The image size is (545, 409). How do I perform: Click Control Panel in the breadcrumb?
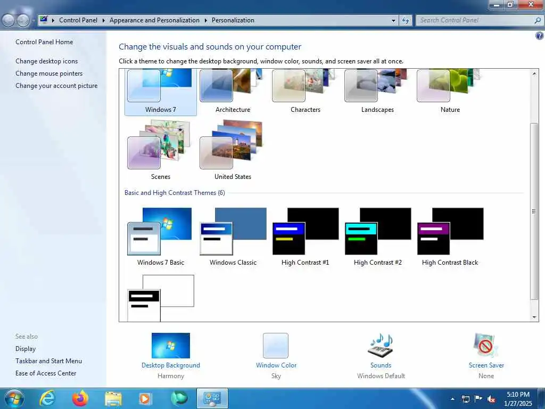78,20
